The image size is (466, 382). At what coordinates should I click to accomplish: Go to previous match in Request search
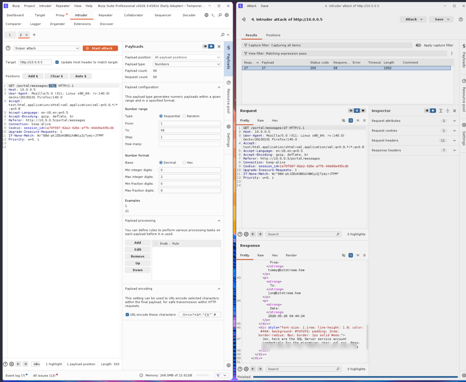[x=253, y=234]
